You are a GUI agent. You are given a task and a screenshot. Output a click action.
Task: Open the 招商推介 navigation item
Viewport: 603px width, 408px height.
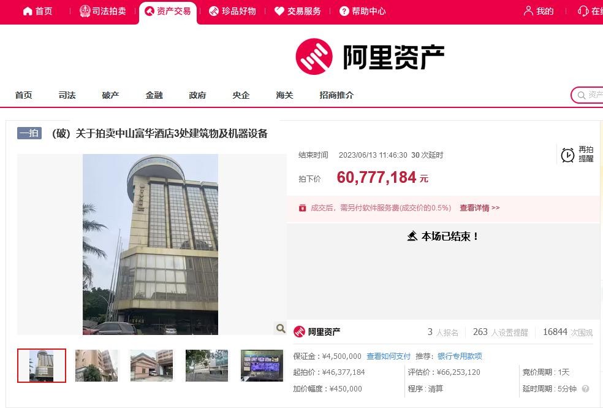[x=336, y=95]
